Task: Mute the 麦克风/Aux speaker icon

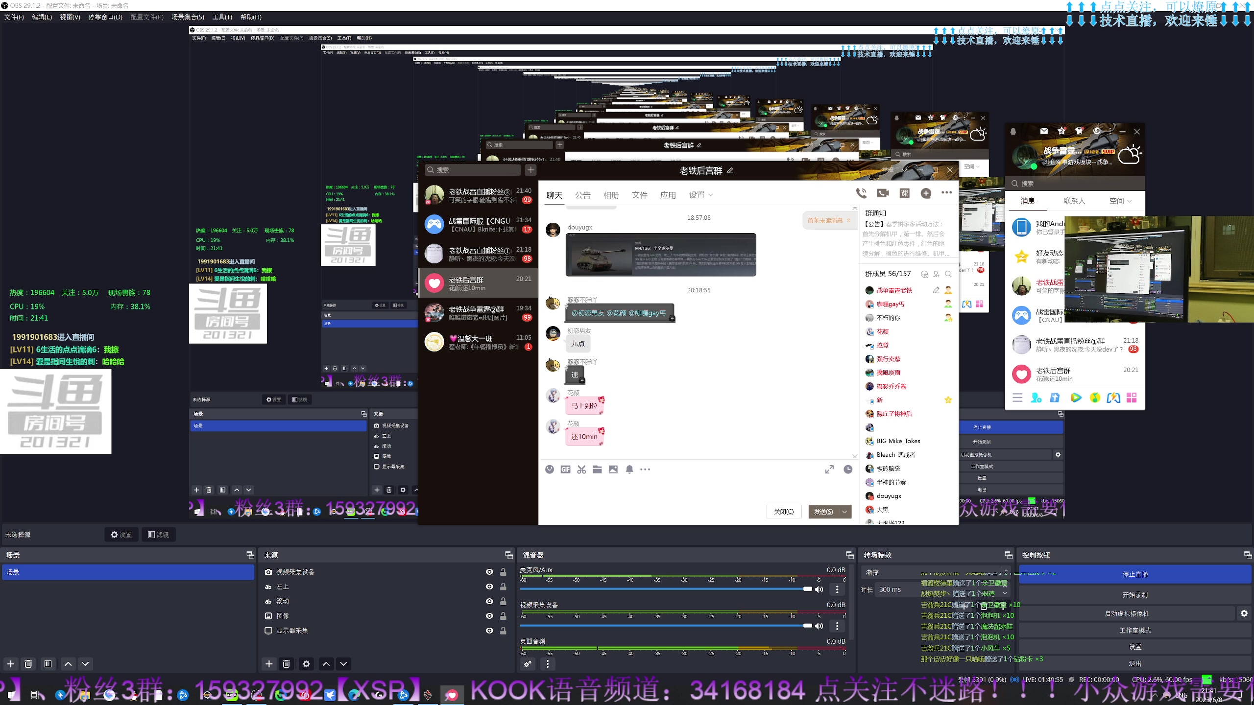Action: pyautogui.click(x=819, y=589)
